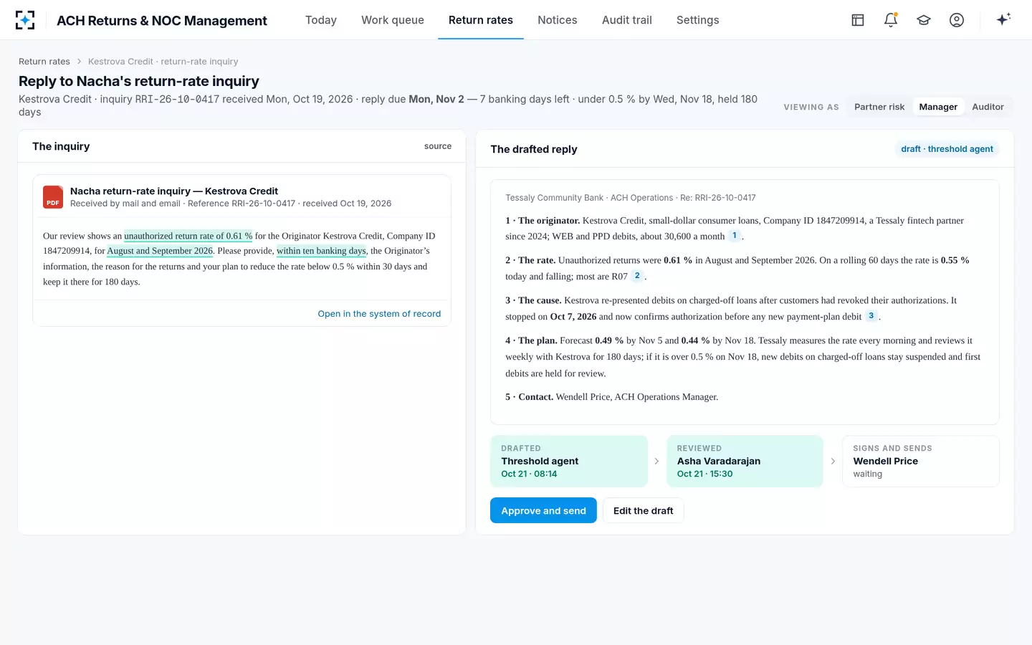
Task: Click highlighted 'unauthorized return rate of 0.61 %'
Action: (188, 236)
